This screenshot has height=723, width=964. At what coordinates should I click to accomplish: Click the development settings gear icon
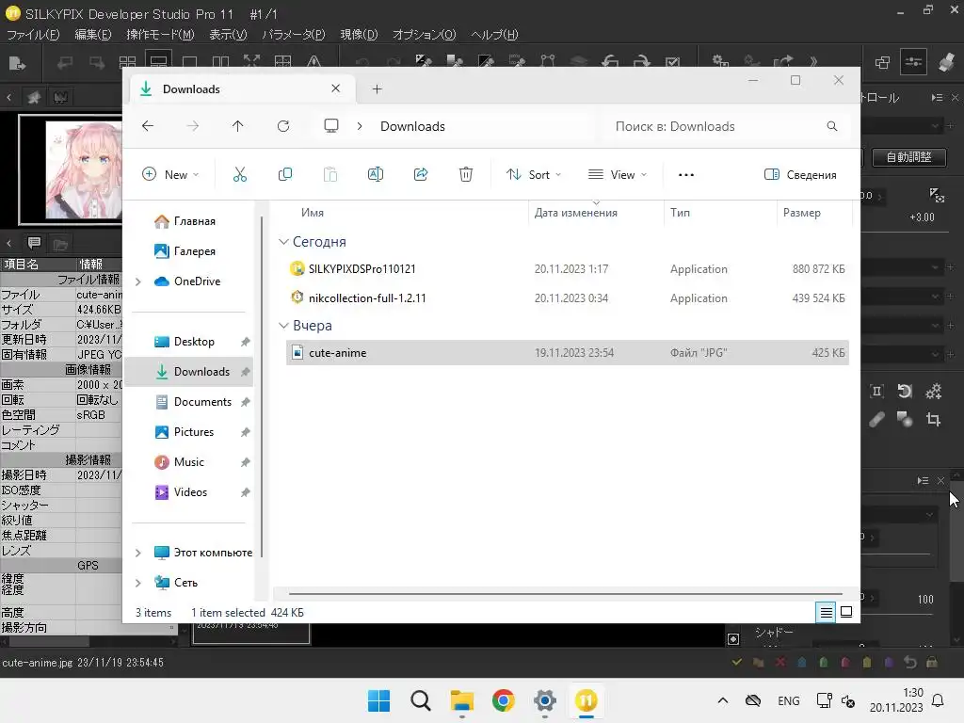pyautogui.click(x=720, y=61)
